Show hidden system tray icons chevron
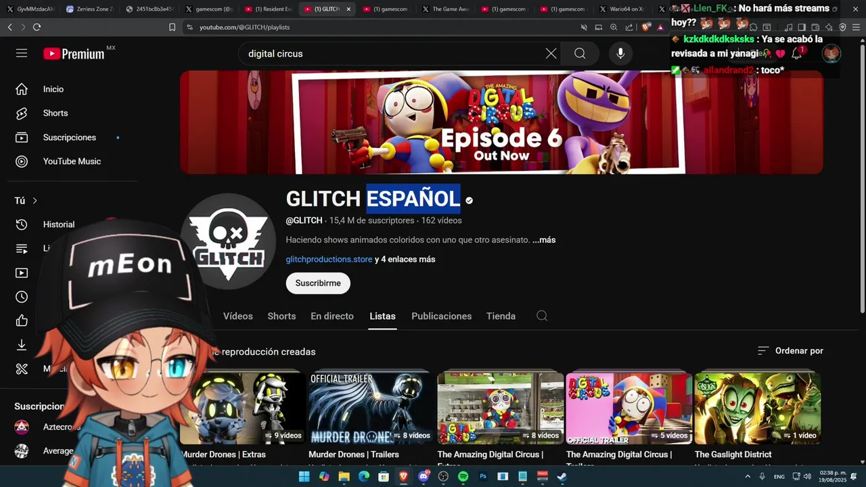Screen dimensions: 866x487 pos(748,476)
